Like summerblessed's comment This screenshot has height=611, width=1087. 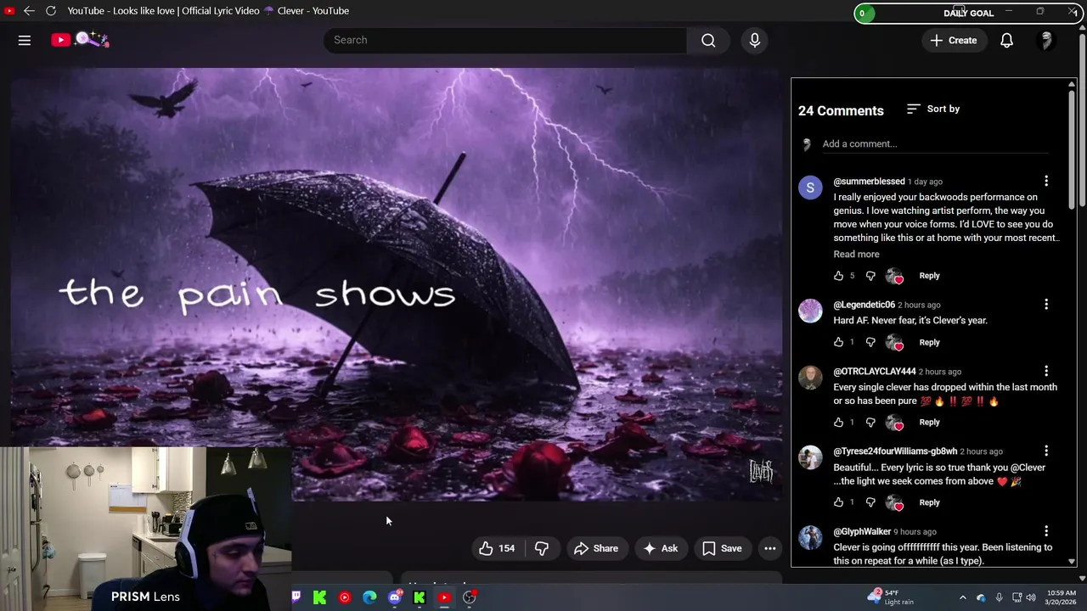pyautogui.click(x=839, y=276)
